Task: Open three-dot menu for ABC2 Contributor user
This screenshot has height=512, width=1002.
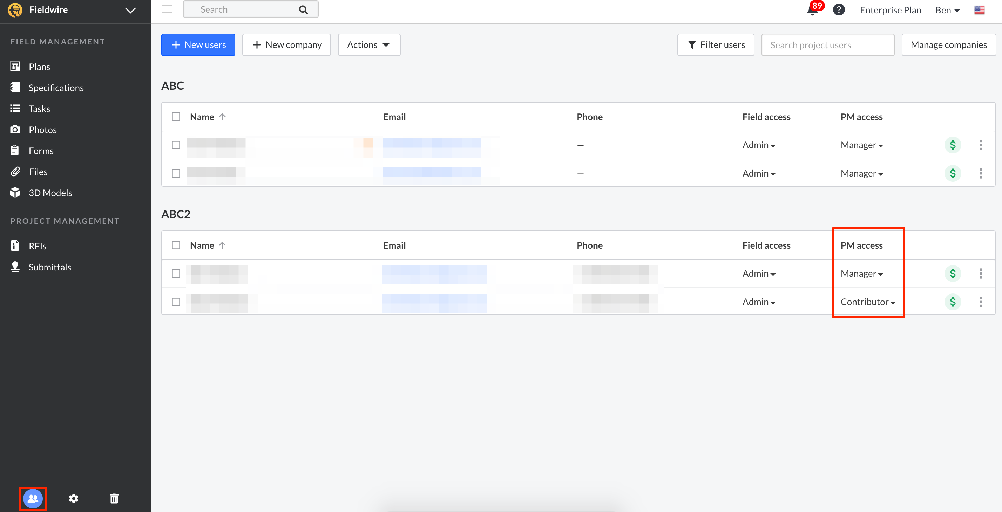Action: click(981, 302)
